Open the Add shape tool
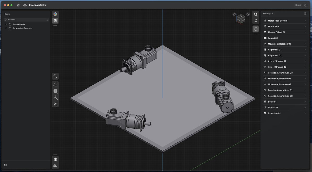Image resolution: width=312 pixels, height=172 pixels. click(55, 91)
